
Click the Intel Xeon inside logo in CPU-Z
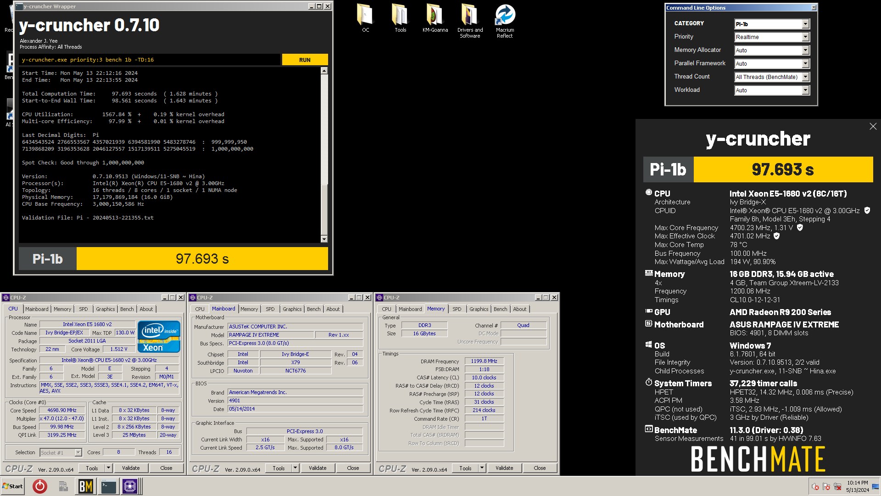[x=159, y=337]
